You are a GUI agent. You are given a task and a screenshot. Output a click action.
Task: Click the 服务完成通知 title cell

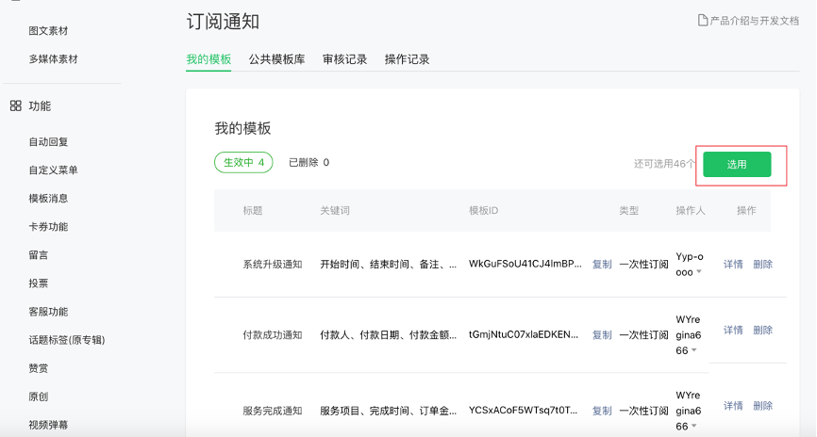click(x=273, y=411)
